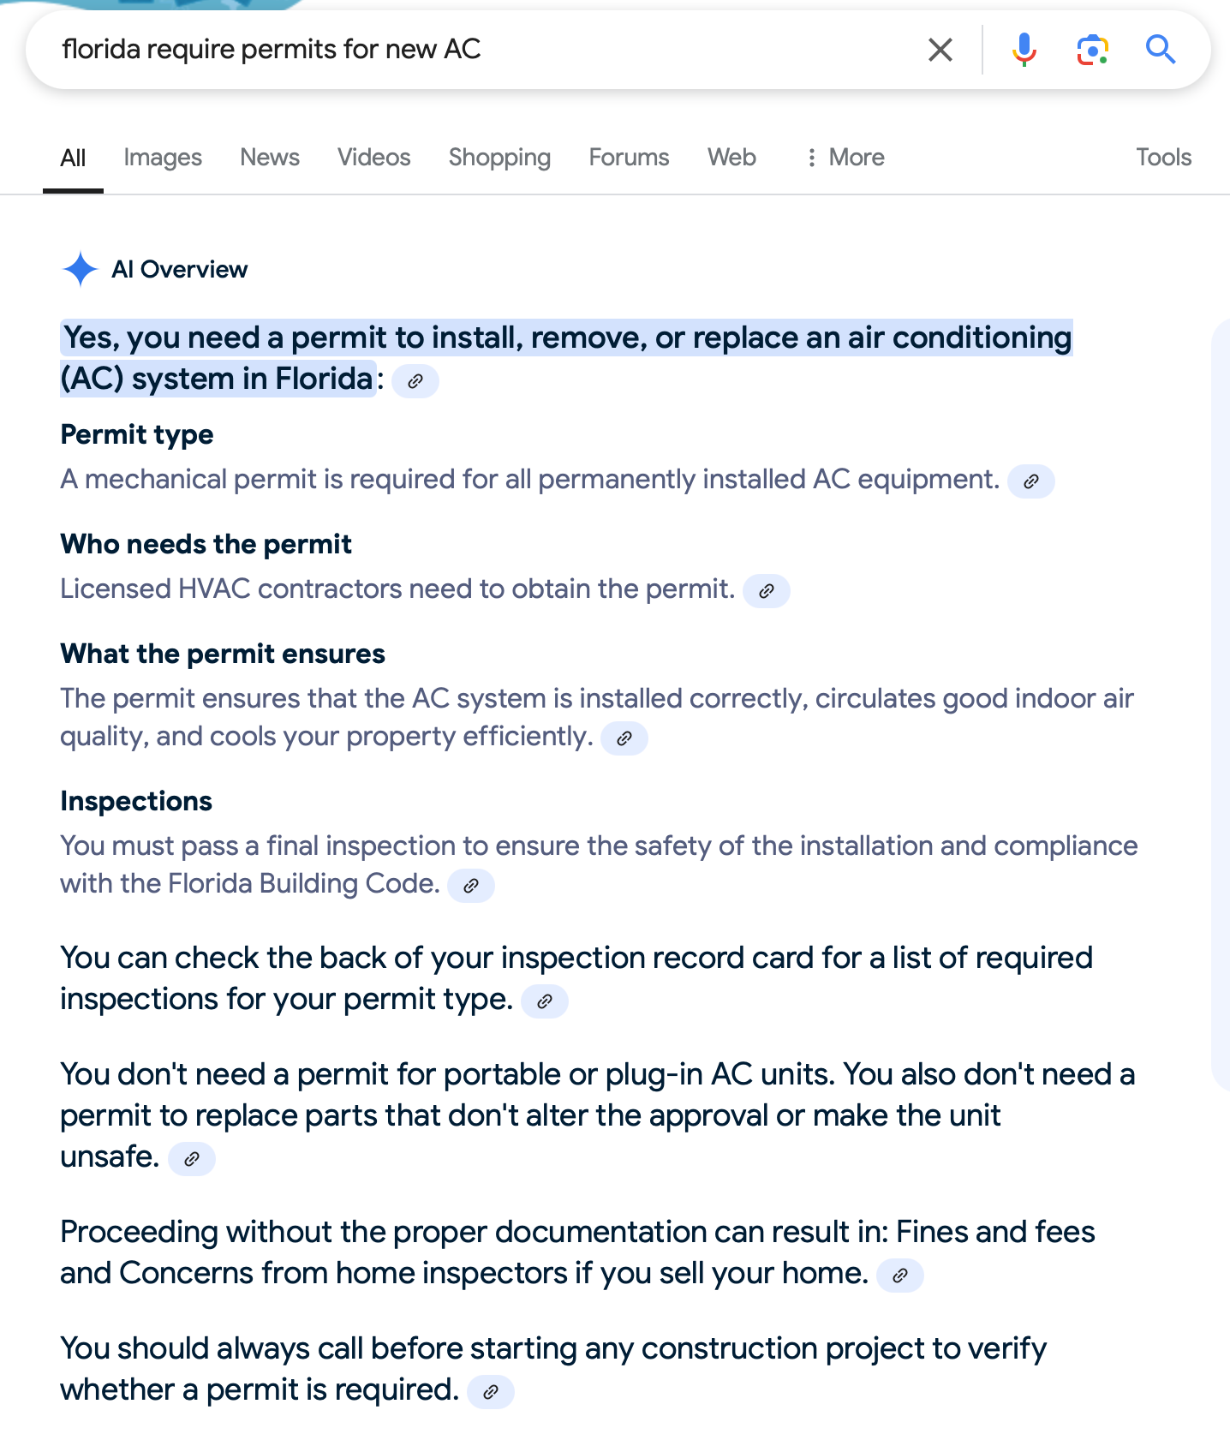Open source link after 'system in Florida'
Screen dimensions: 1230x1434
[x=415, y=381]
